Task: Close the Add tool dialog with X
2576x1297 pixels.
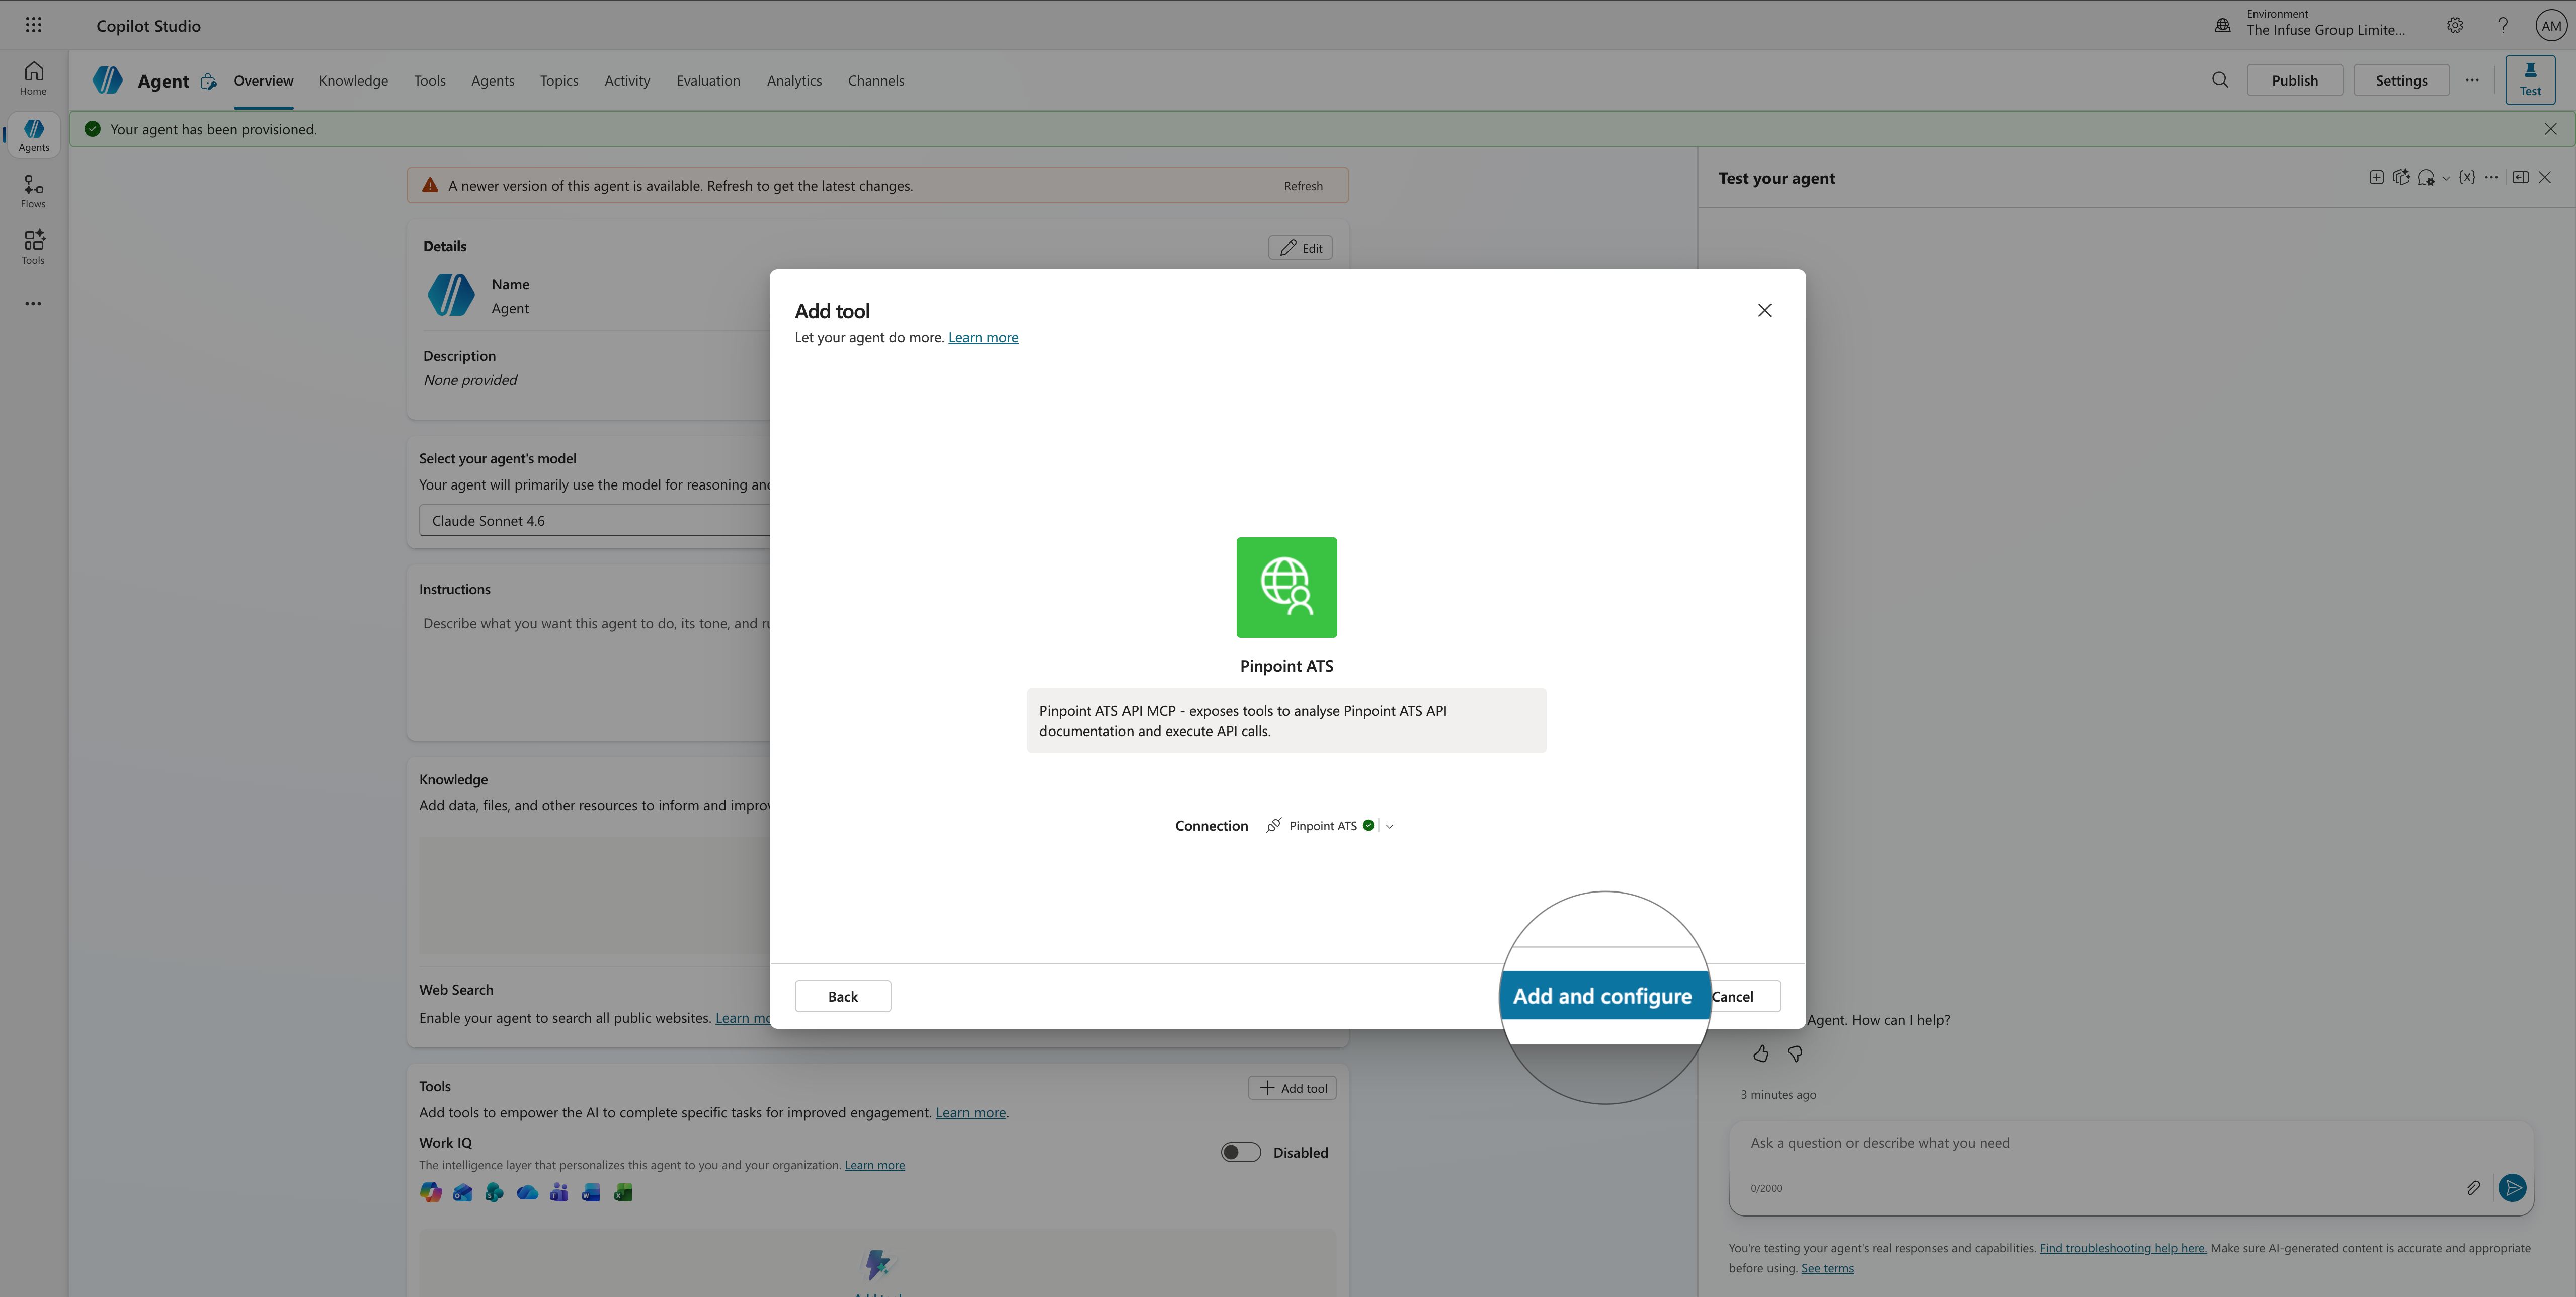Action: click(x=1765, y=310)
